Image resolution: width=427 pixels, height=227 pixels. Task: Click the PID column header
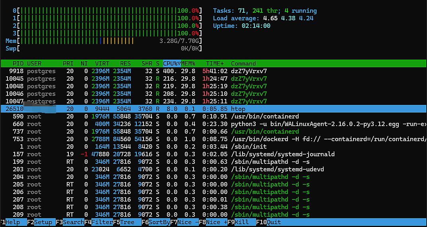point(18,64)
